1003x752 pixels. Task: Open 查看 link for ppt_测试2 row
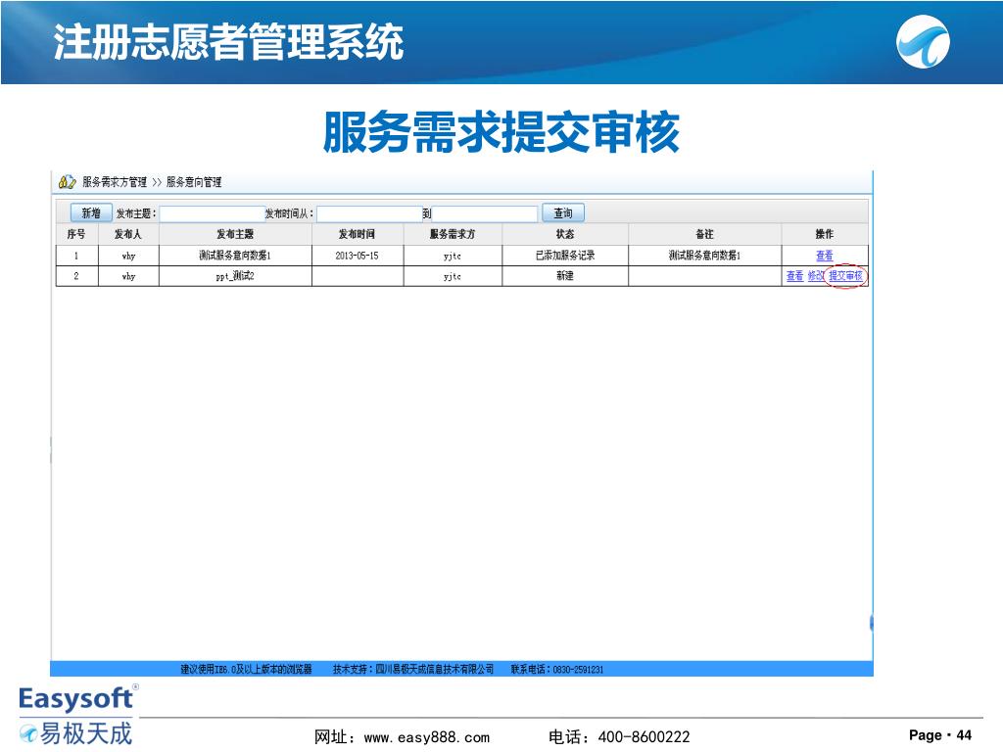pos(794,276)
